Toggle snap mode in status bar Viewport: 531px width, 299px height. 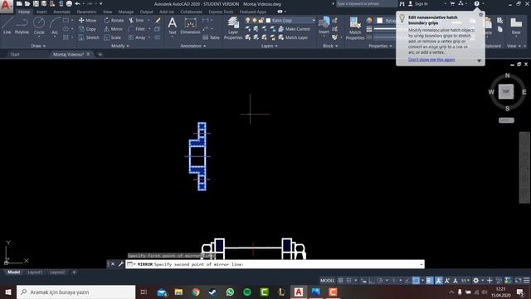click(x=348, y=281)
